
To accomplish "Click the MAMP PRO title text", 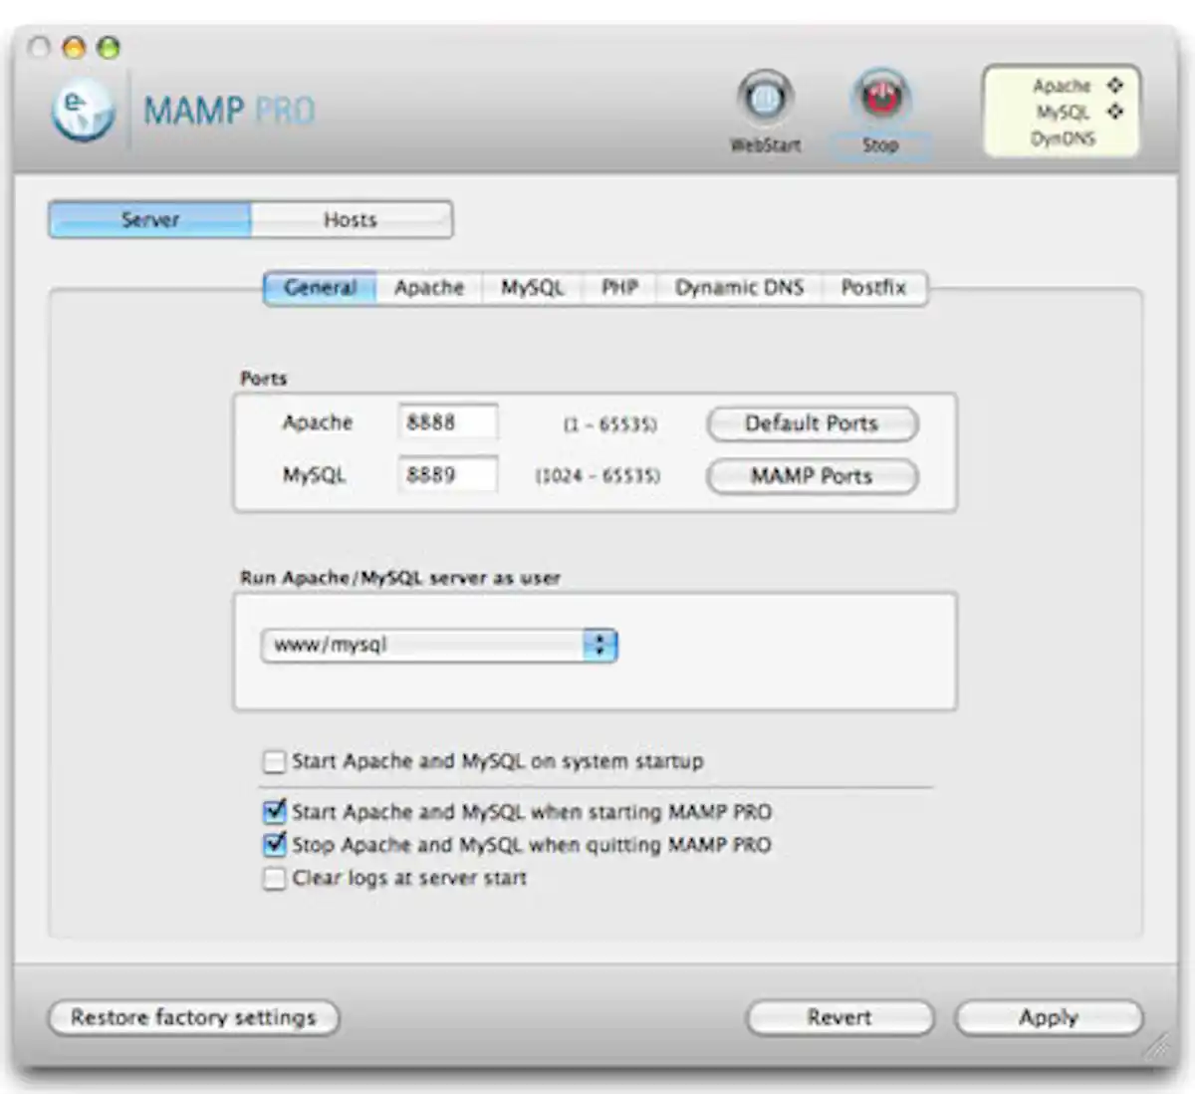I will point(229,110).
